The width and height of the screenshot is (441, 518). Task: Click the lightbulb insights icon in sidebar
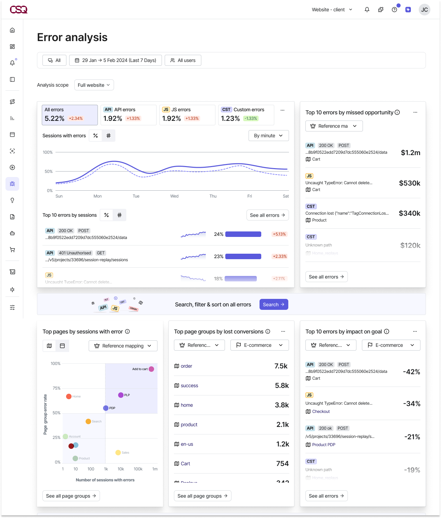pyautogui.click(x=12, y=200)
